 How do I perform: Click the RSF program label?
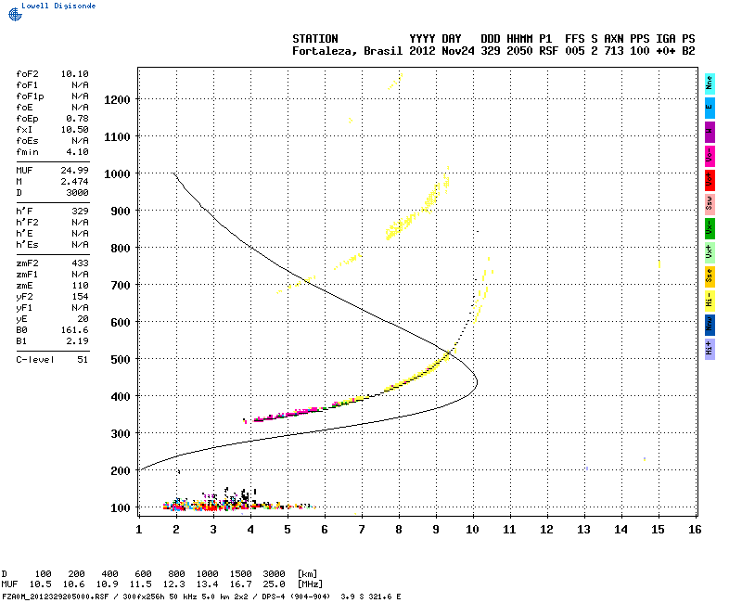pyautogui.click(x=548, y=51)
